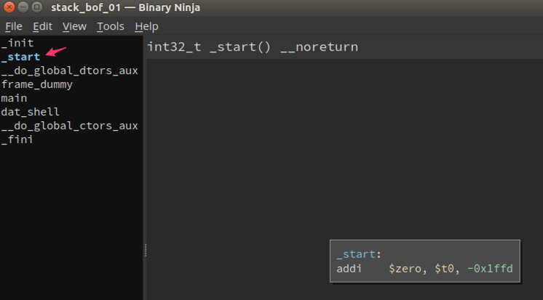Screen dimensions: 543x300
Task: Click the $zero register operand
Action: [x=405, y=269]
